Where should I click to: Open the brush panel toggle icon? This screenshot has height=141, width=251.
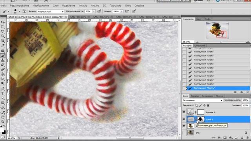[x=24, y=11]
